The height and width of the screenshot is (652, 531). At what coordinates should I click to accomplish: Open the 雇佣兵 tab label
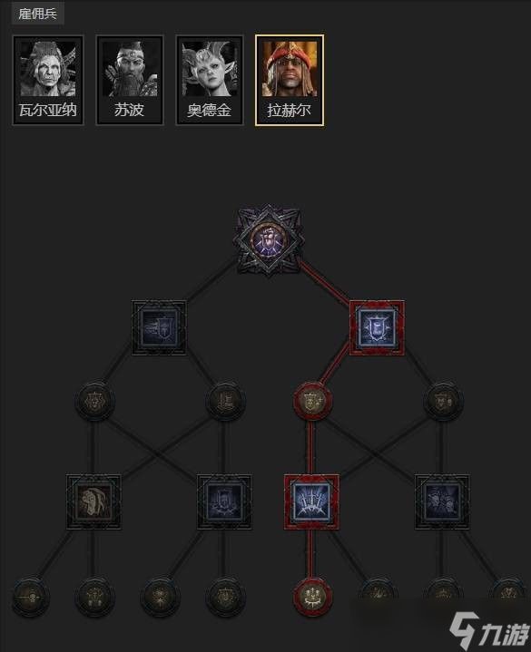click(x=37, y=14)
